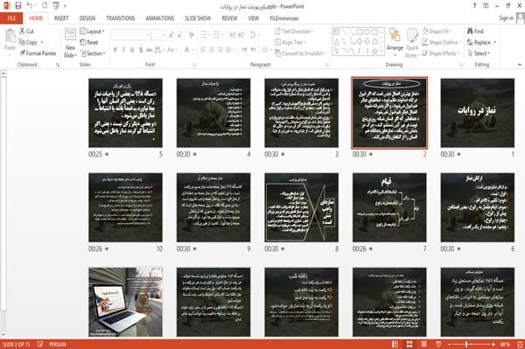This screenshot has width=525, height=349.
Task: Switch to the SLIDE SHOW tab
Action: [198, 18]
